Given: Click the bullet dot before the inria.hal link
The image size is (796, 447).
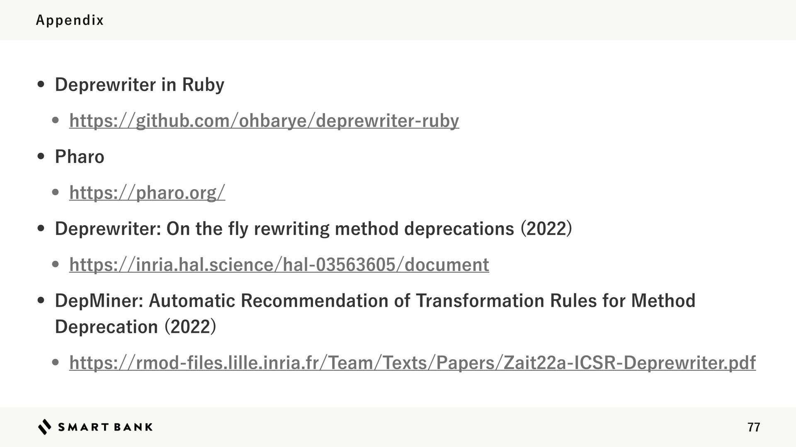Looking at the screenshot, I should click(x=56, y=264).
